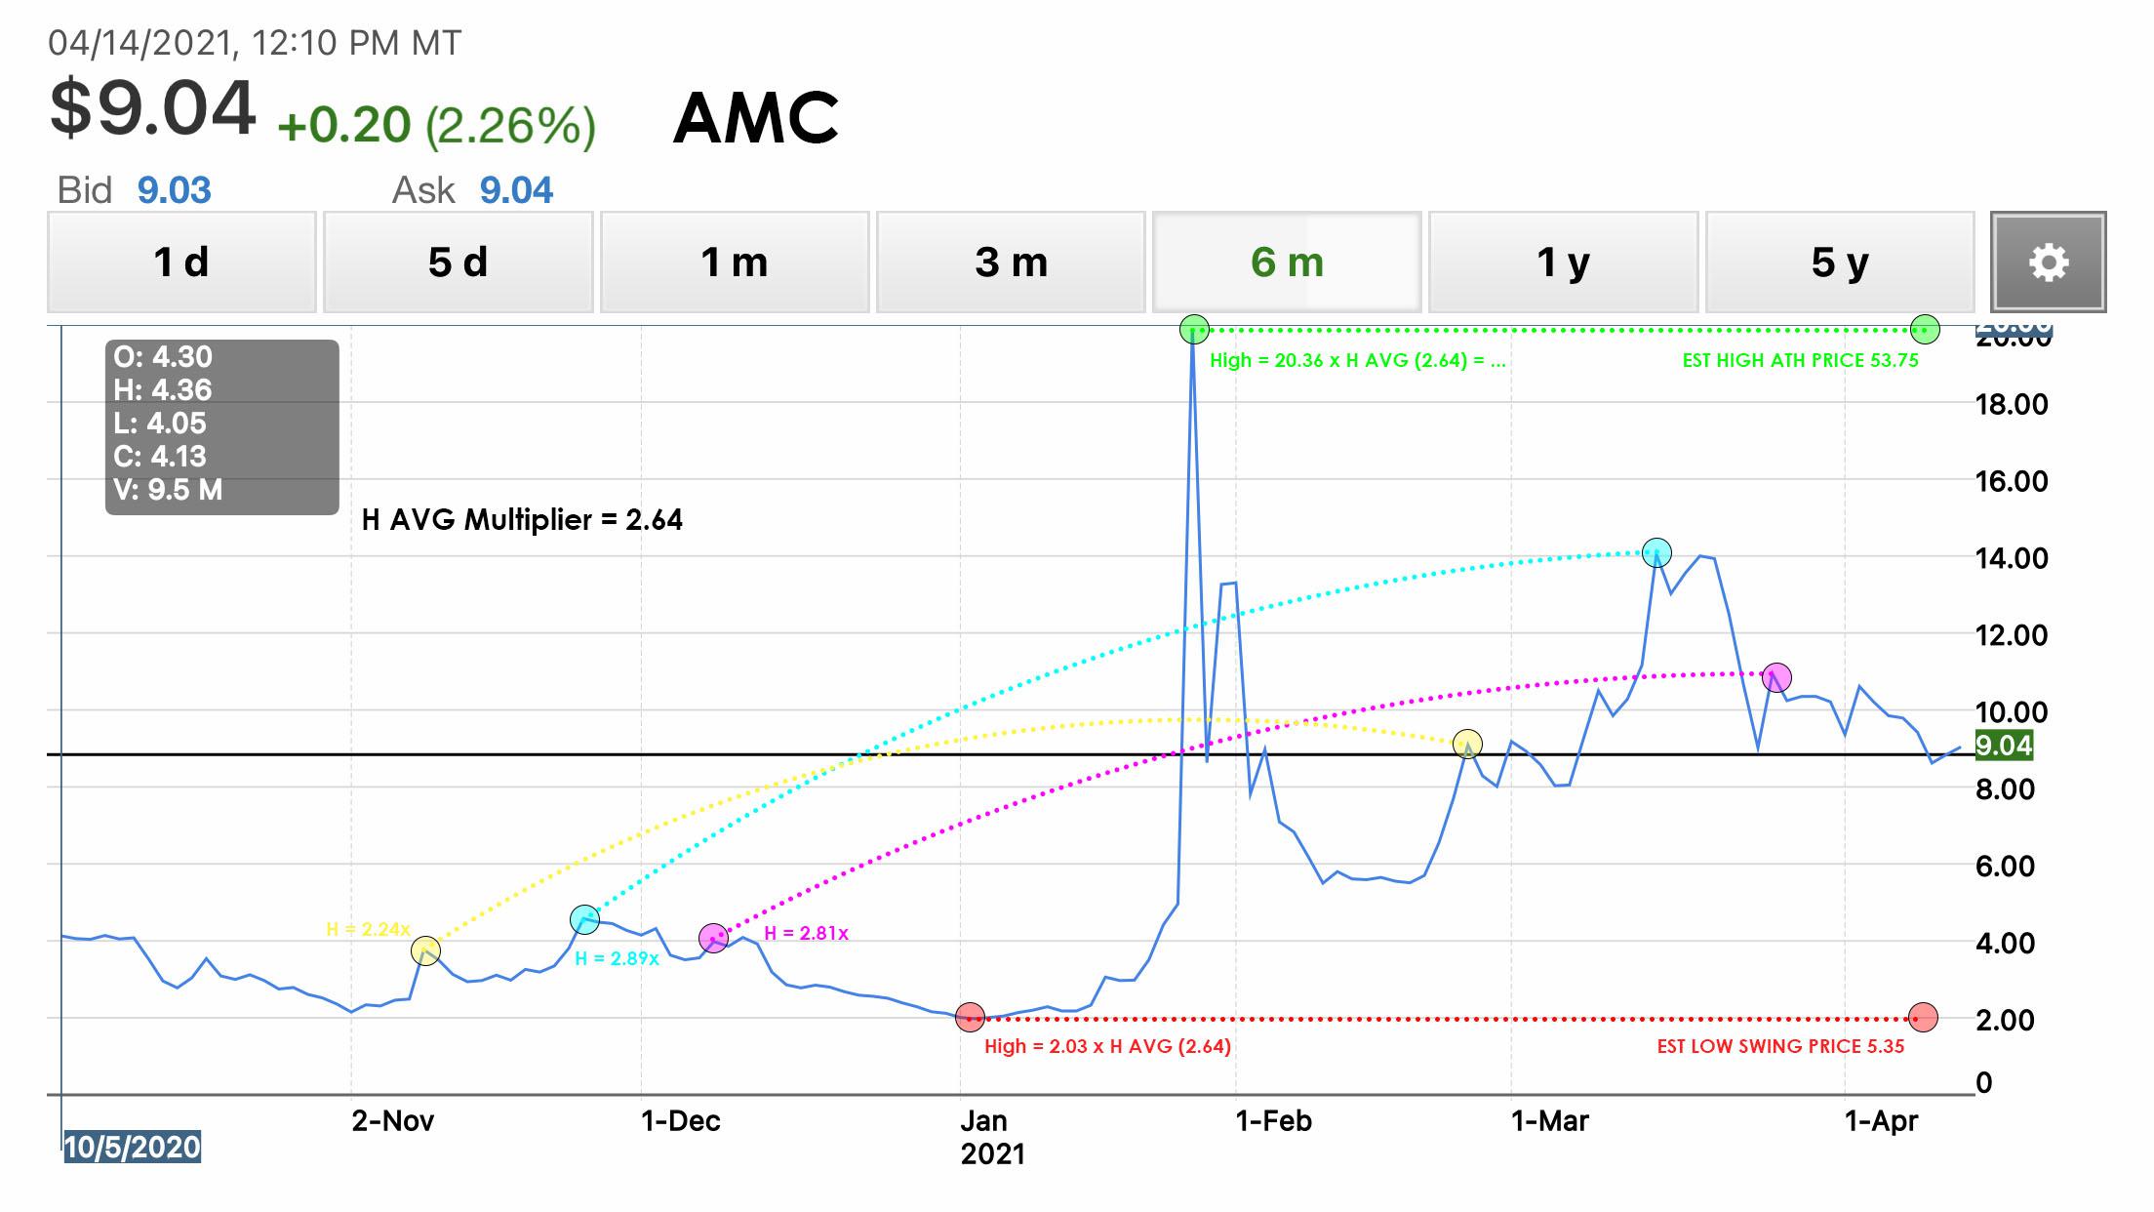Click the red low marker near January
Viewport: 2154px width, 1212px height.
[972, 1018]
